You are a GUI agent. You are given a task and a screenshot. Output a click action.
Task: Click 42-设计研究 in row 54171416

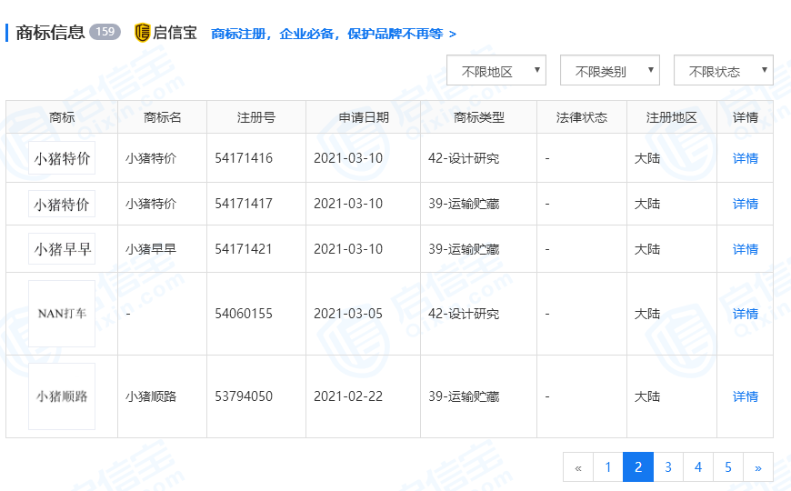pyautogui.click(x=464, y=158)
